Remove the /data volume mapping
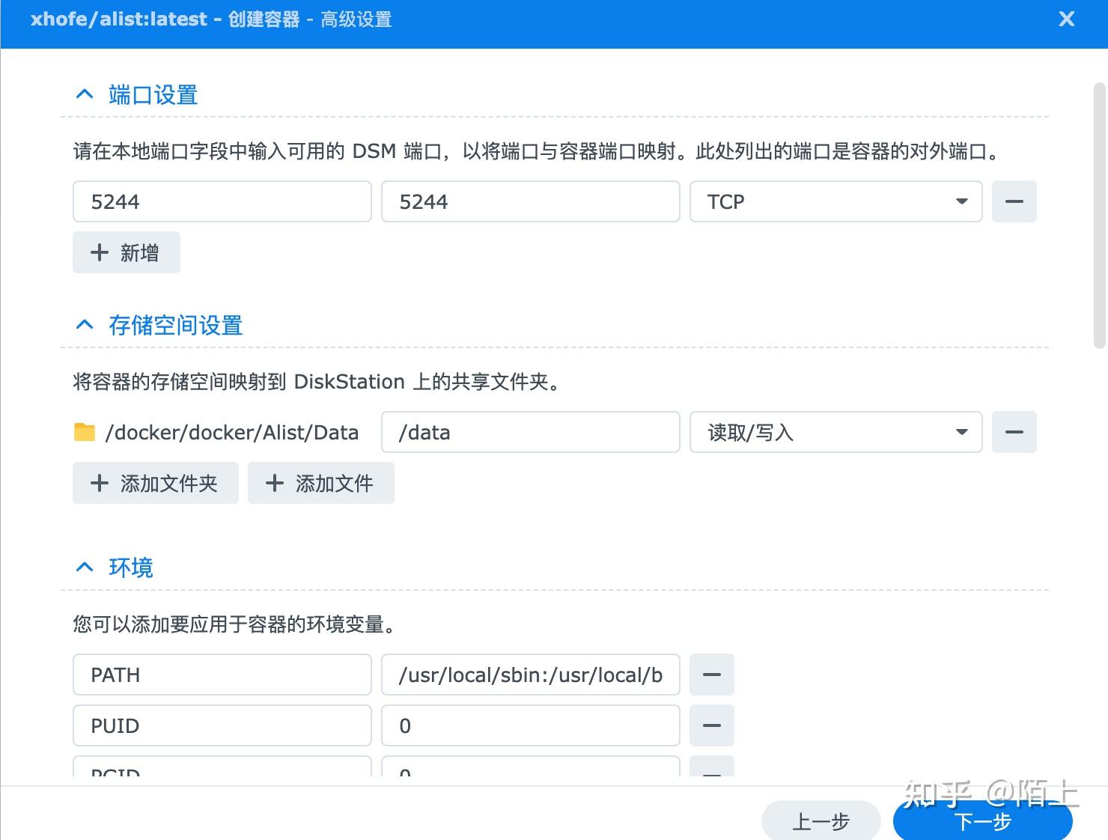This screenshot has height=840, width=1108. (x=1014, y=432)
